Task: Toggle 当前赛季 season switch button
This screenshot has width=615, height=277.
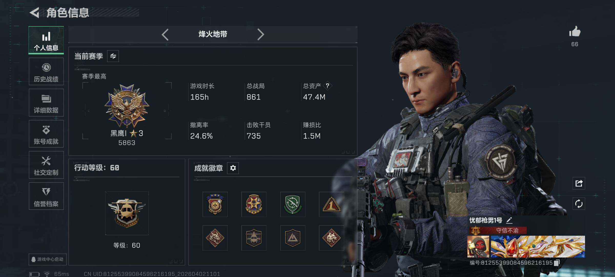Action: coord(113,56)
